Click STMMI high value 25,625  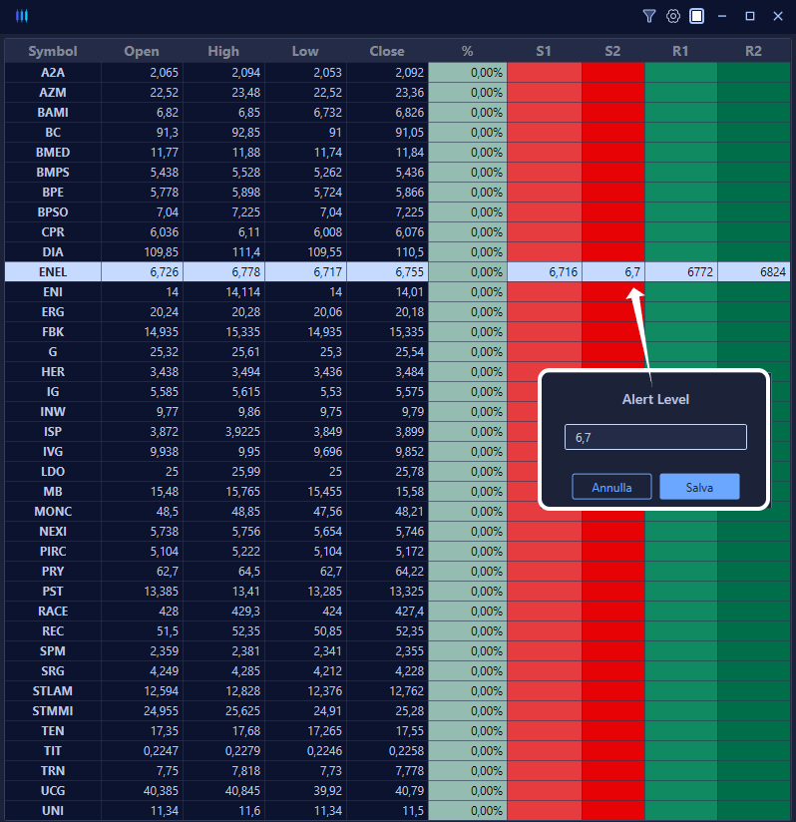click(x=223, y=711)
